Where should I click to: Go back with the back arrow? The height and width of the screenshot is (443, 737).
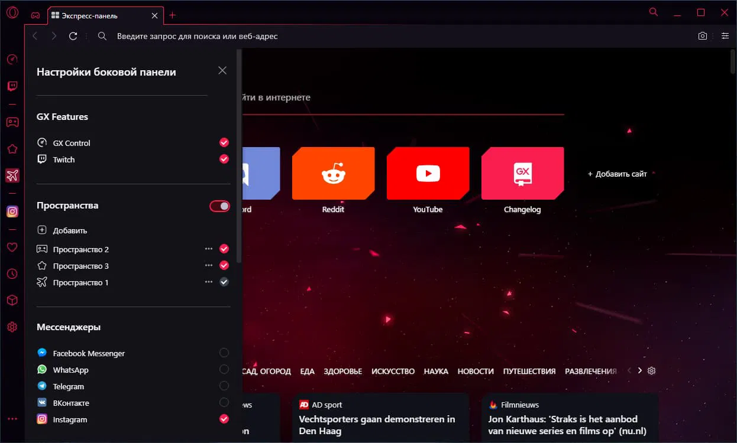click(x=35, y=36)
